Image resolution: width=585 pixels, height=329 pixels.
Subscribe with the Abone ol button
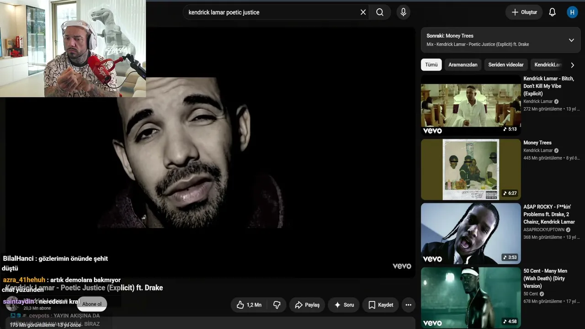[x=92, y=304]
